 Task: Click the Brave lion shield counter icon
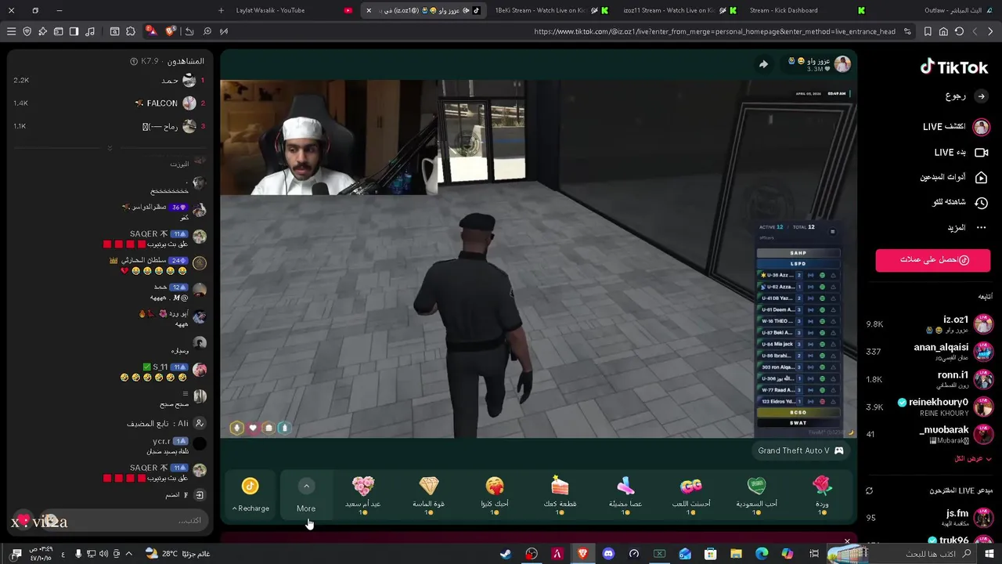(x=171, y=31)
